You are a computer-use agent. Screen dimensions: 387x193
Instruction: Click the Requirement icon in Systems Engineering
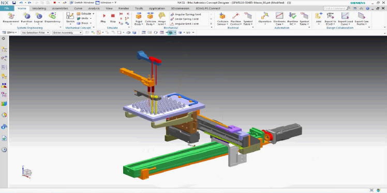click(11, 18)
